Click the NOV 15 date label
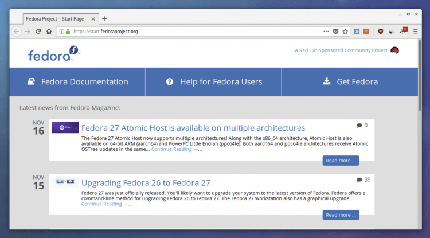The image size is (430, 238). pos(38,182)
